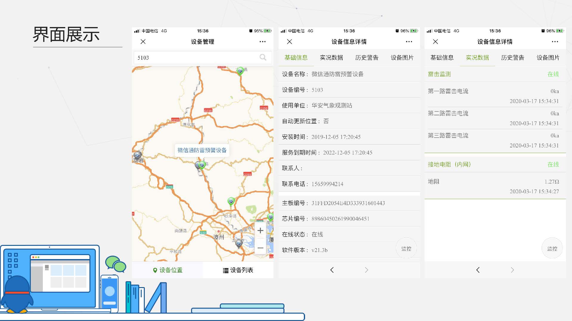Click map zoom out minus button

pos(260,248)
